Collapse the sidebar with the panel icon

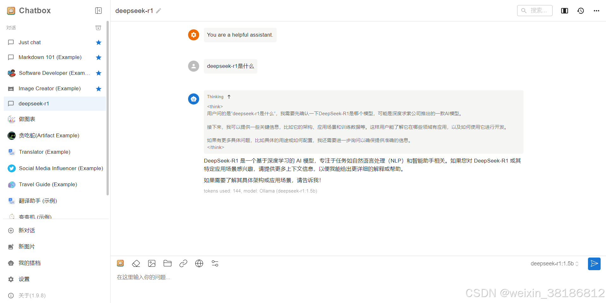click(98, 11)
